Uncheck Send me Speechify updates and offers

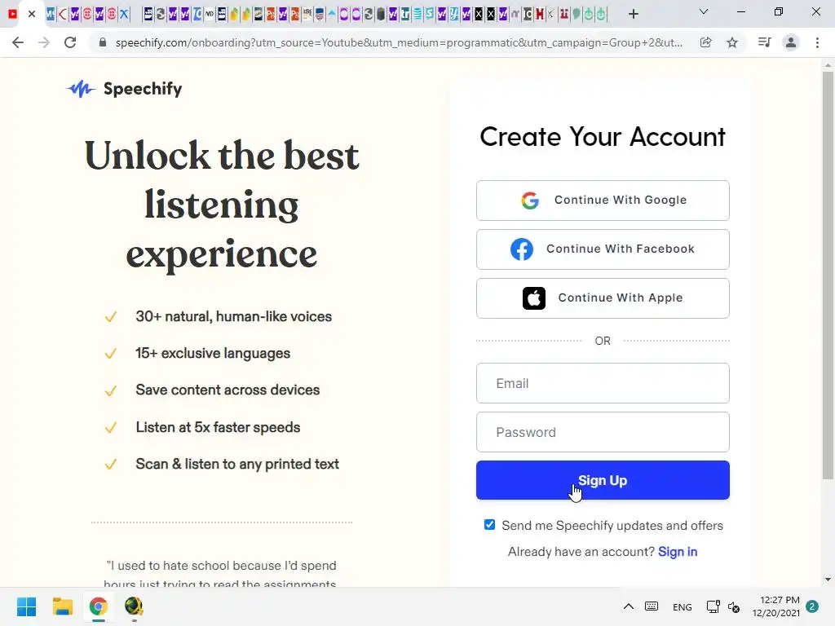[x=489, y=525]
